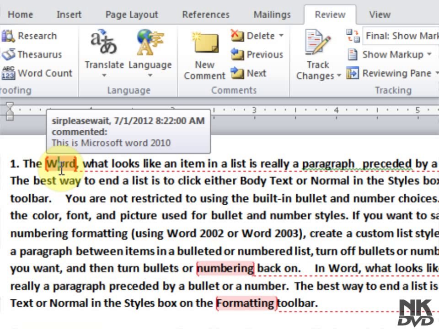
Task: Click the underlined word 'paragraph' in line one
Action: click(328, 164)
